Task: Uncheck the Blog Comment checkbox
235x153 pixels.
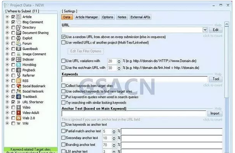Action: 13,22
